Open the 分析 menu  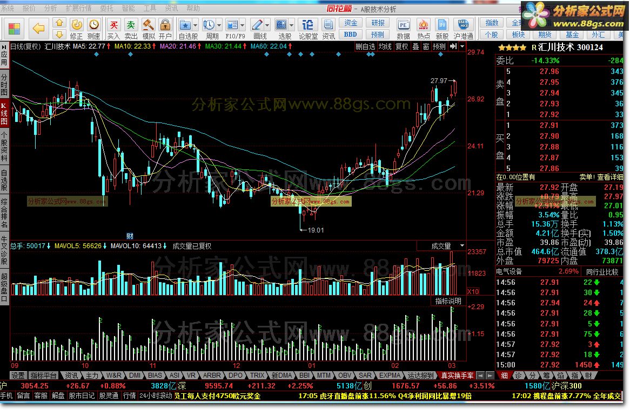tap(51, 8)
